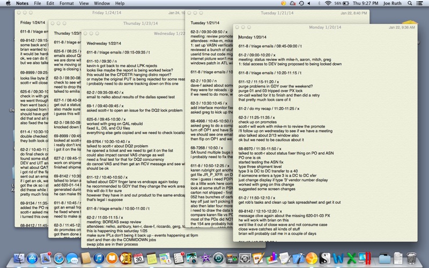Image resolution: width=429 pixels, height=268 pixels.
Task: Click 'Friday 1/24/14' heading in its note
Action: 33,23
